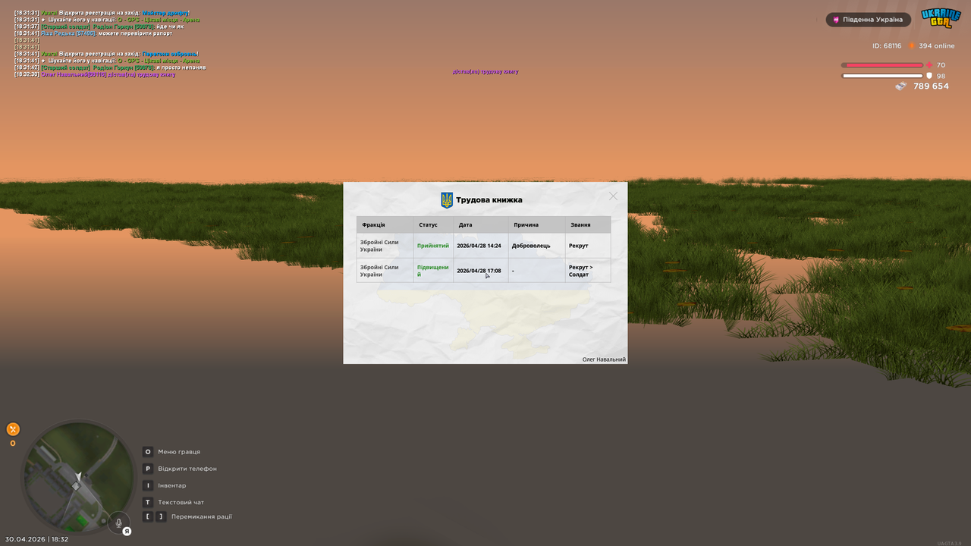Click the I key hint for Інвентар
Image resolution: width=971 pixels, height=546 pixels.
coord(148,485)
